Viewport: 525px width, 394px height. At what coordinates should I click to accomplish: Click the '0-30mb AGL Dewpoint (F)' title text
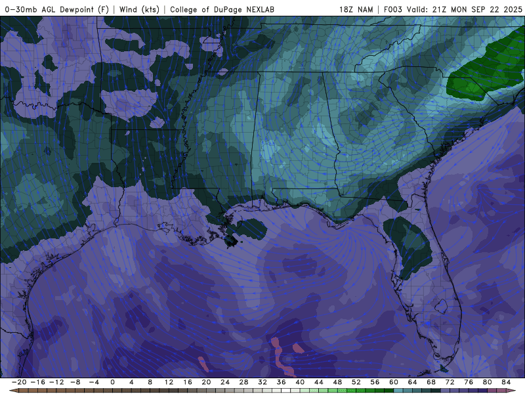(57, 9)
